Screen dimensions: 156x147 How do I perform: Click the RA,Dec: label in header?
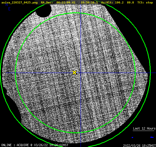click(47, 3)
